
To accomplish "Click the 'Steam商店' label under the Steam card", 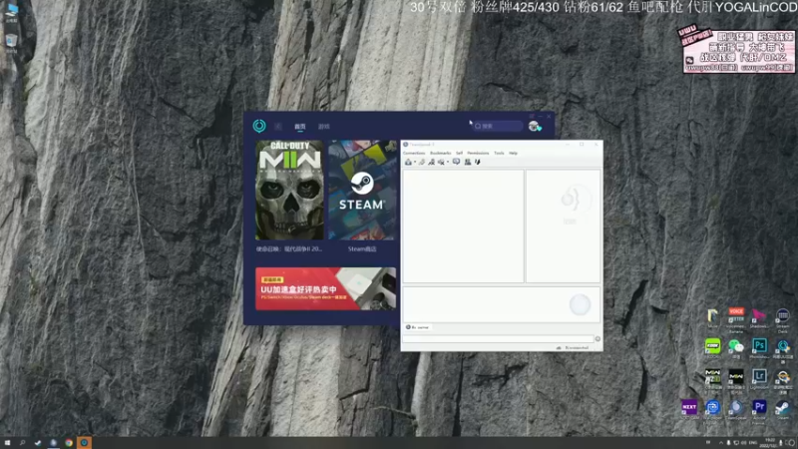I will tap(362, 248).
